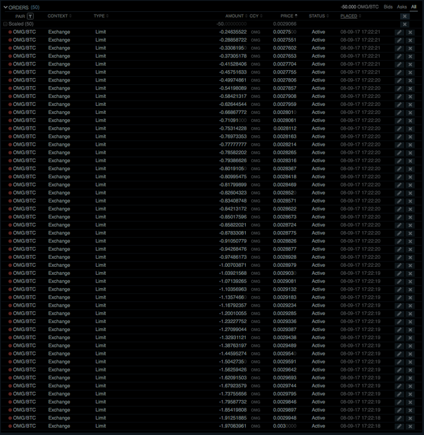Cancel the order priced 0.0029846
The image size is (424, 435).
point(410,403)
